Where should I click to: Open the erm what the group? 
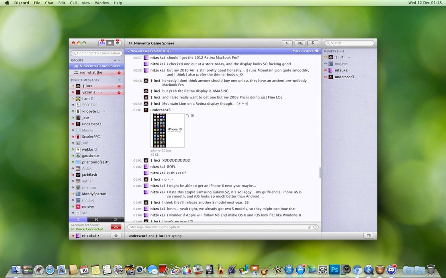click(x=91, y=72)
